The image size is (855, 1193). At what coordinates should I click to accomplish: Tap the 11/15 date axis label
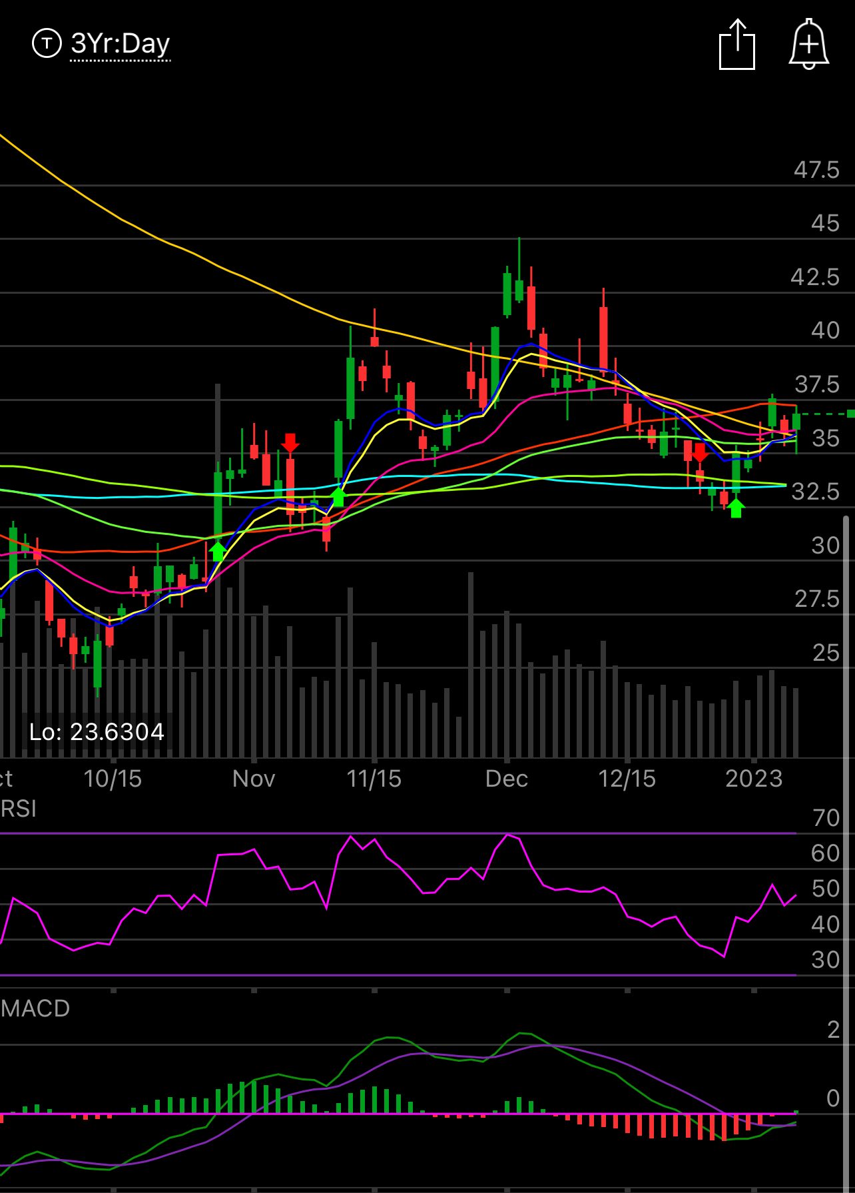coord(374,779)
